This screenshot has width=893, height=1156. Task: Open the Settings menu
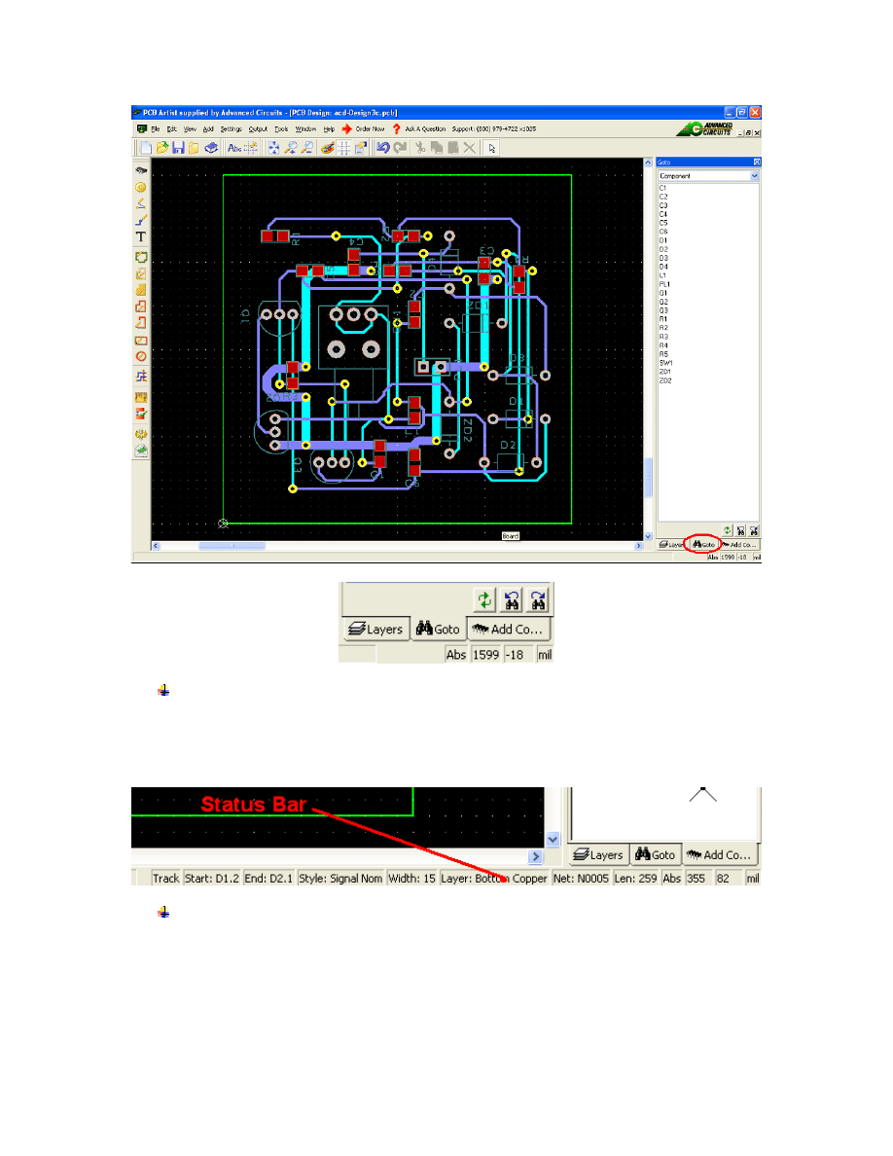coord(231,128)
